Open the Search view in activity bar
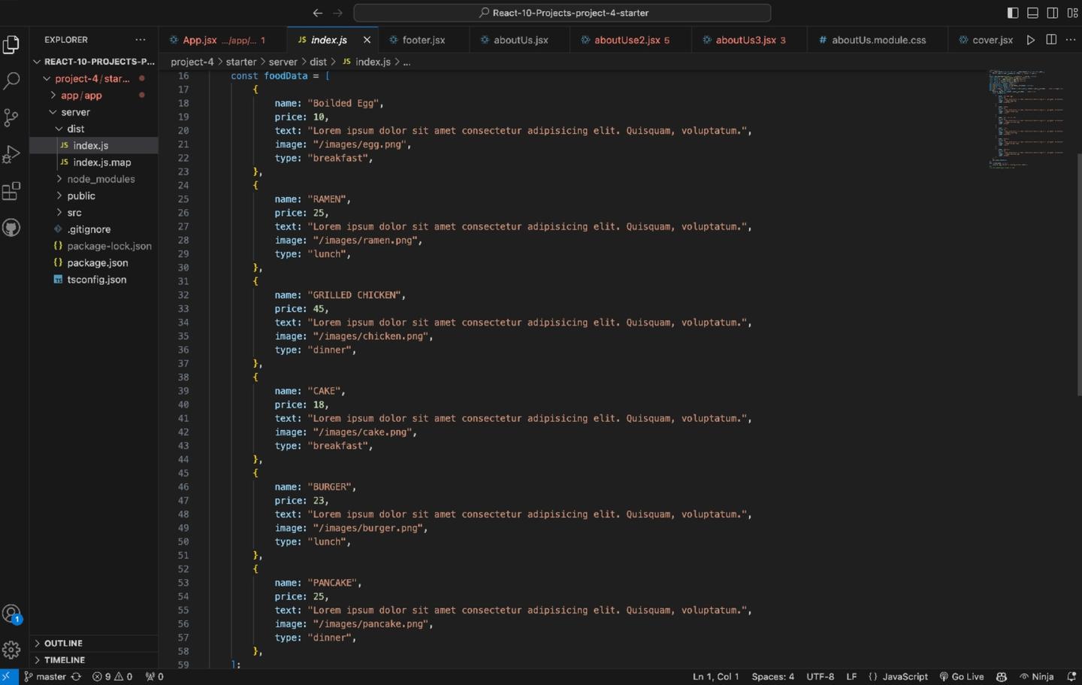1082x685 pixels. [x=11, y=80]
